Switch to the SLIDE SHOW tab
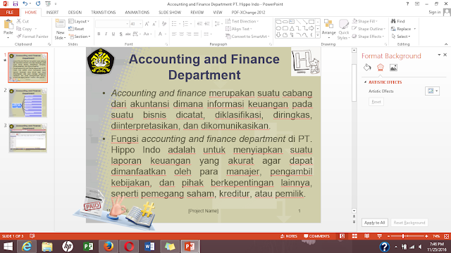451x253 pixels. (x=170, y=13)
